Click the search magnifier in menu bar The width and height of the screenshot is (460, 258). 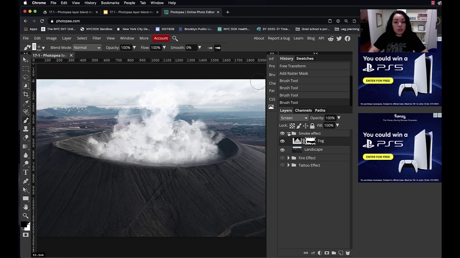tap(175, 38)
